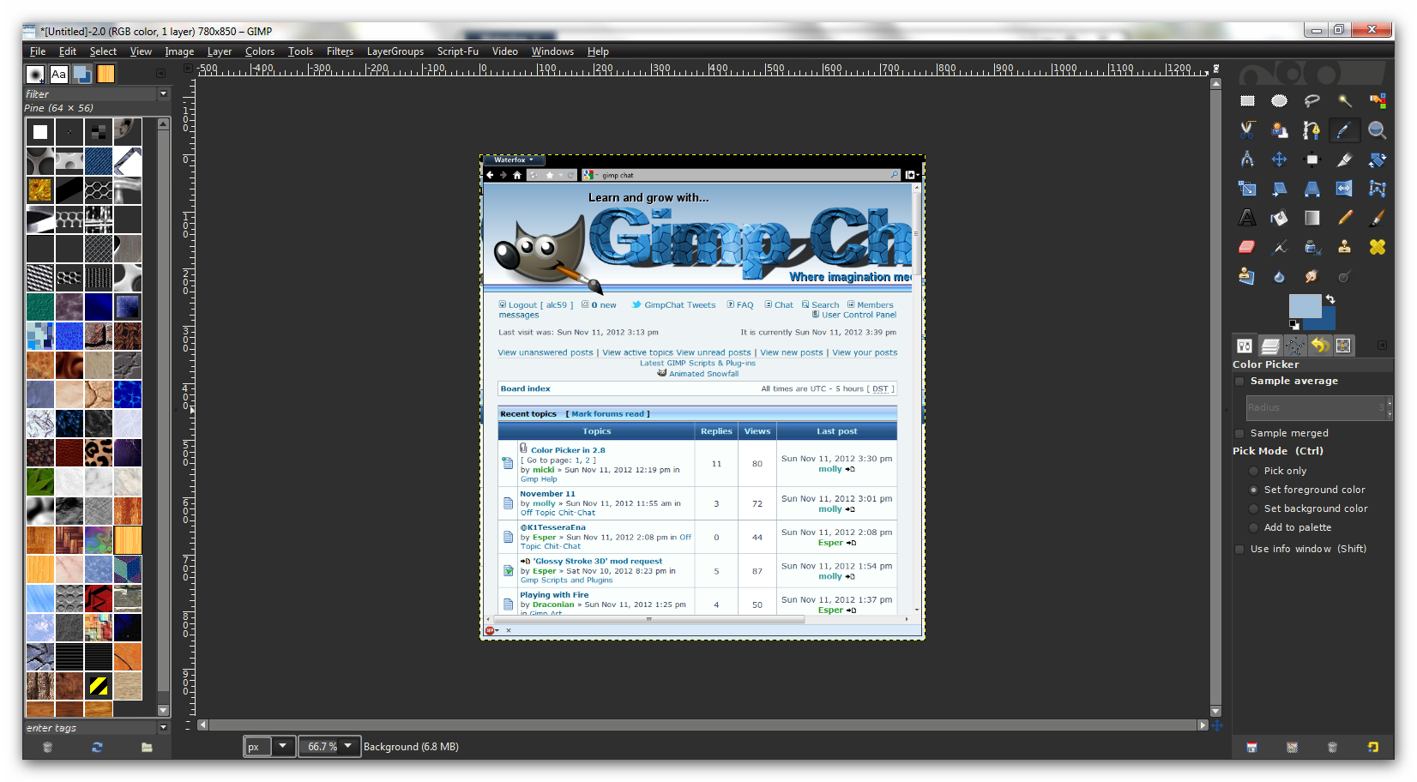The image size is (1417, 782).
Task: Pick the Crop tool
Action: 1344,159
